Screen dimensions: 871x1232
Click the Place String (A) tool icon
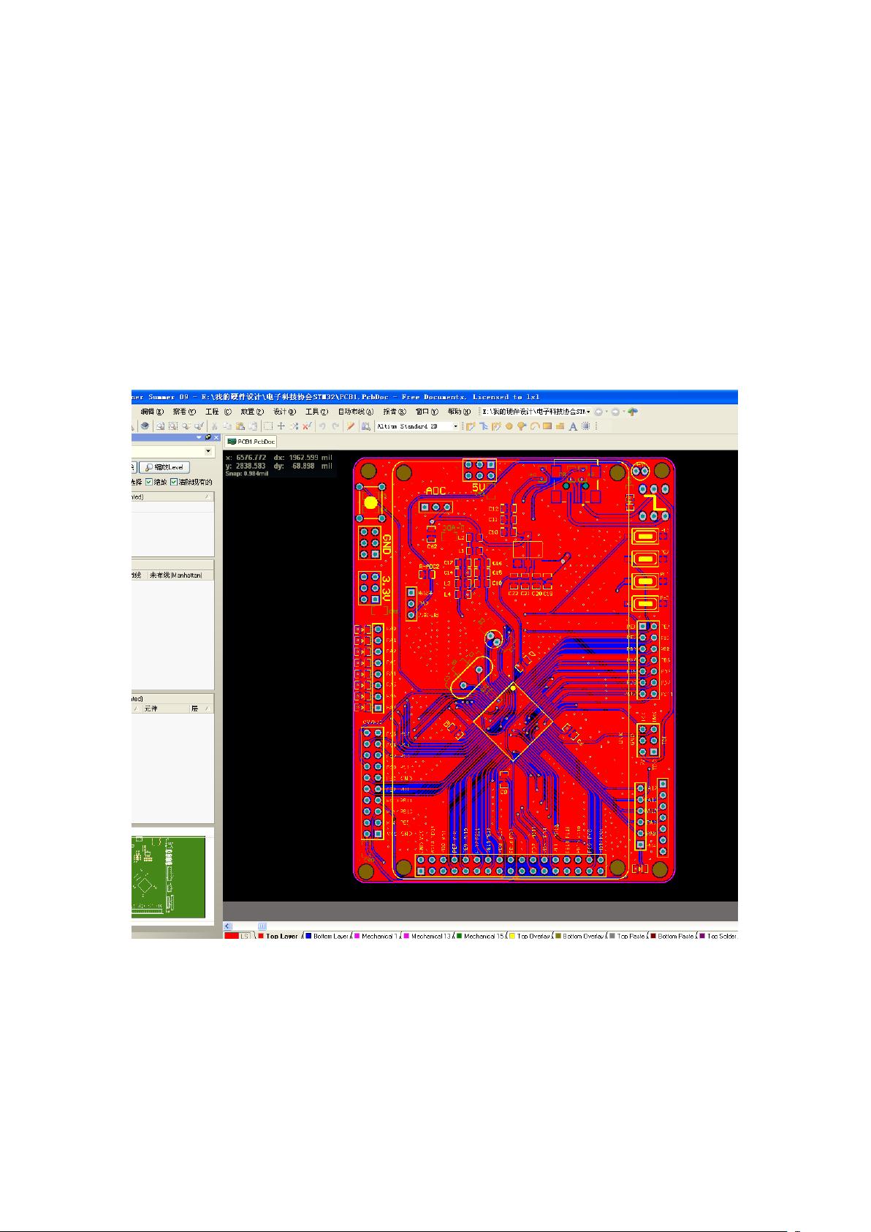tap(573, 426)
